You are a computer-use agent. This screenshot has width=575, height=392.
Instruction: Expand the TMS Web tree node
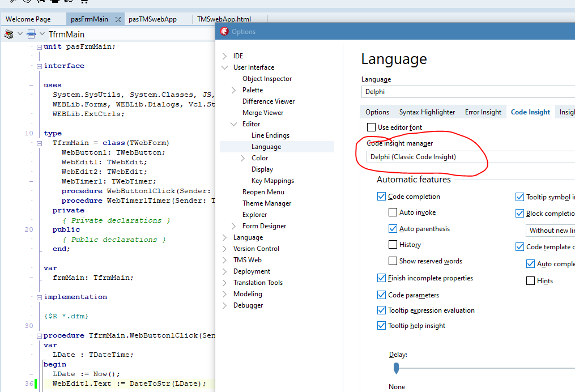[x=224, y=261]
